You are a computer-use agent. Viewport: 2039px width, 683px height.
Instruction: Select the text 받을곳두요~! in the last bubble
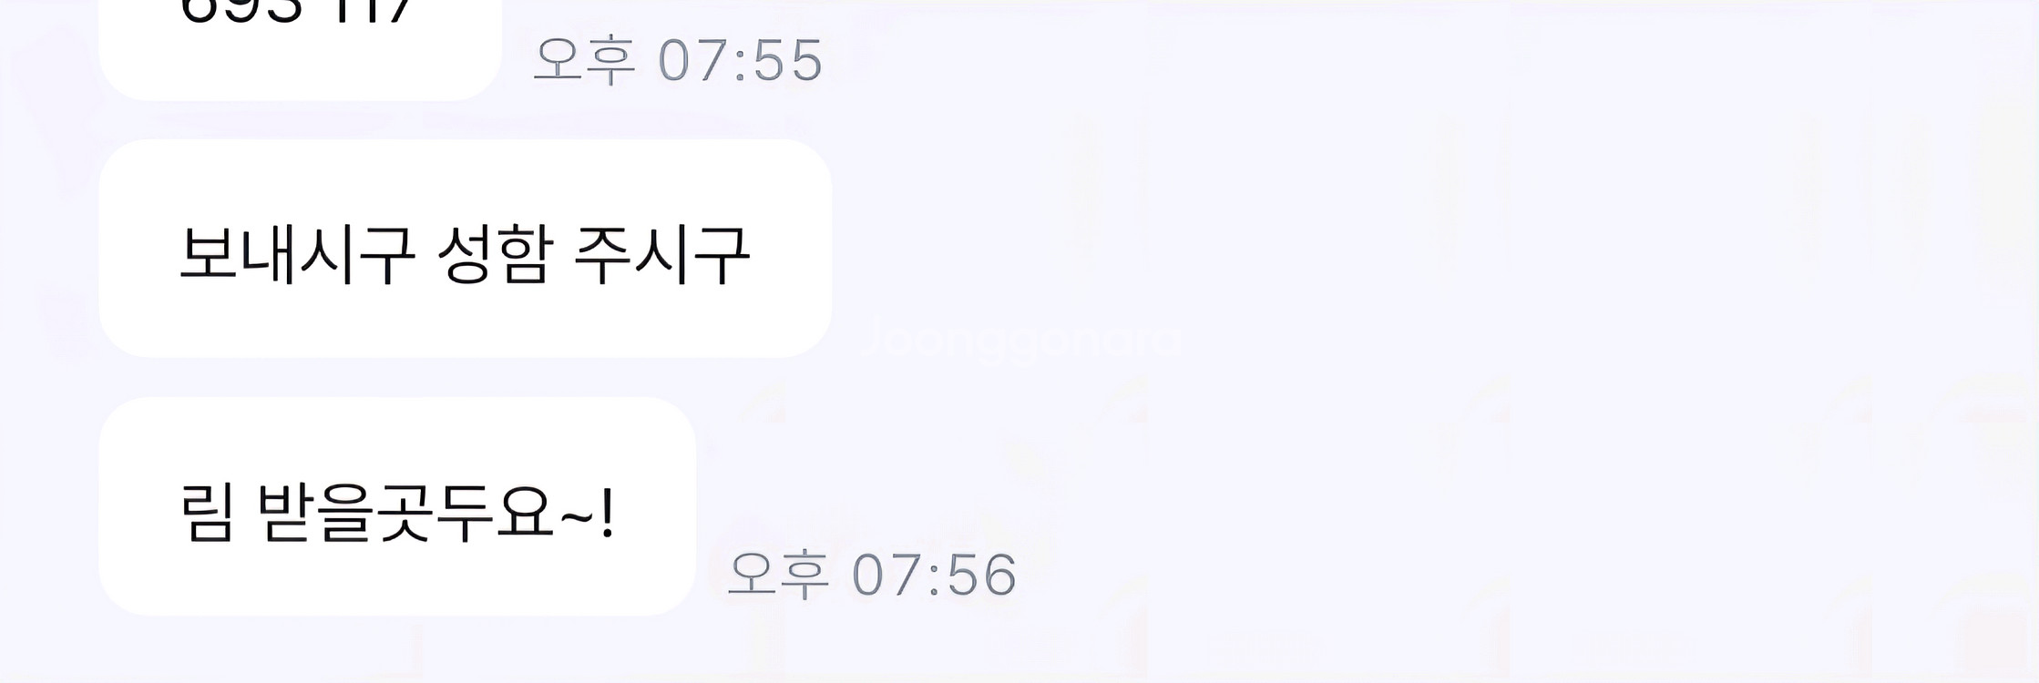[435, 513]
